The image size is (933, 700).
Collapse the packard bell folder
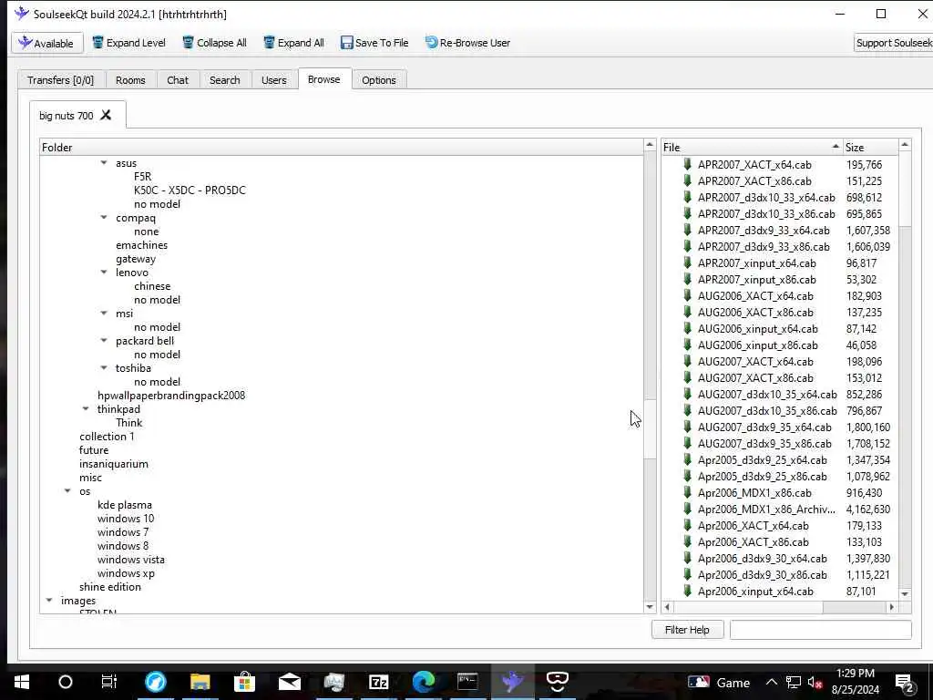[x=104, y=341]
